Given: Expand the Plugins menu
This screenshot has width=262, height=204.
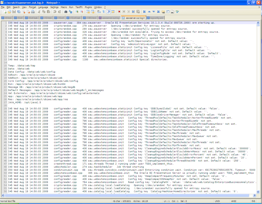Looking at the screenshot, I should pyautogui.click(x=88, y=7).
